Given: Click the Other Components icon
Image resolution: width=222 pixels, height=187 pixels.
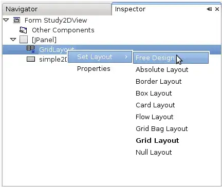Looking at the screenshot, I should pyautogui.click(x=23, y=30).
